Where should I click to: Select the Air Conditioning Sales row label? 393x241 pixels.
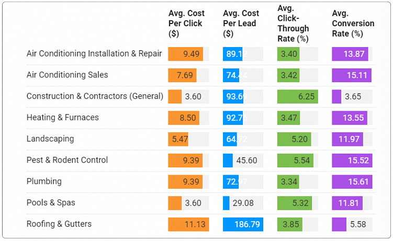point(67,75)
